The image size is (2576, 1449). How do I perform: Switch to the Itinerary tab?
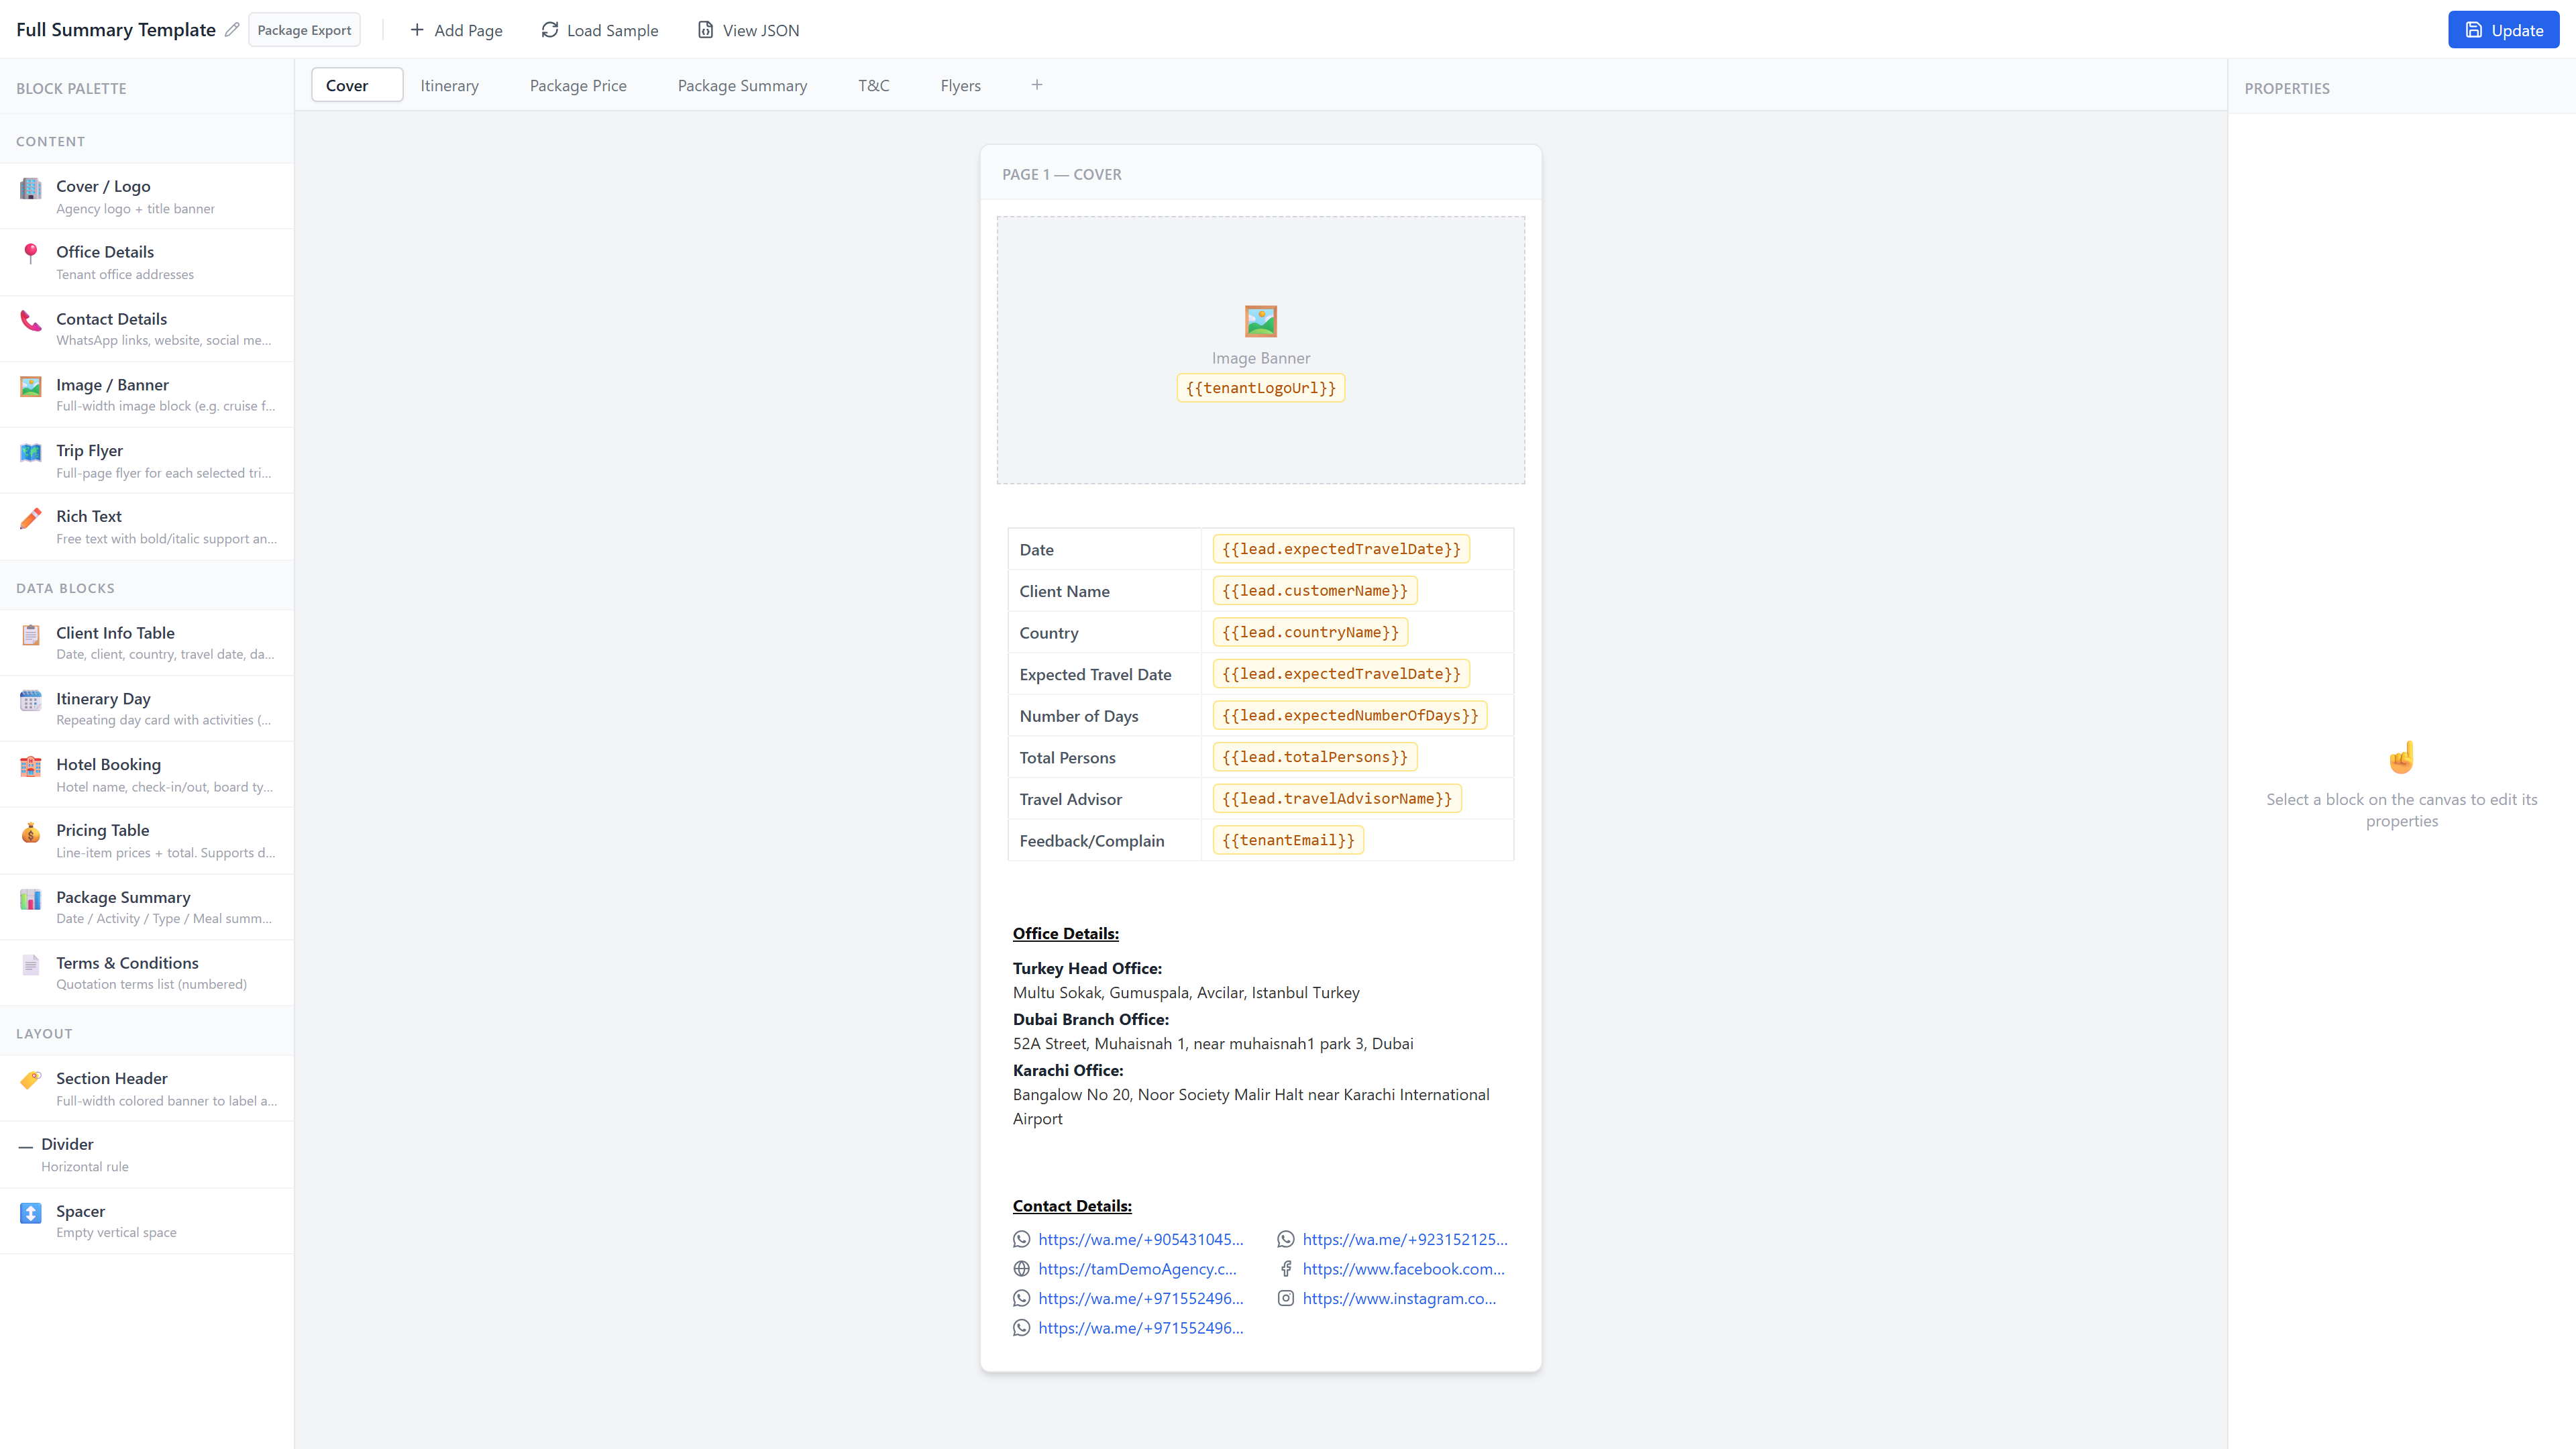click(449, 85)
